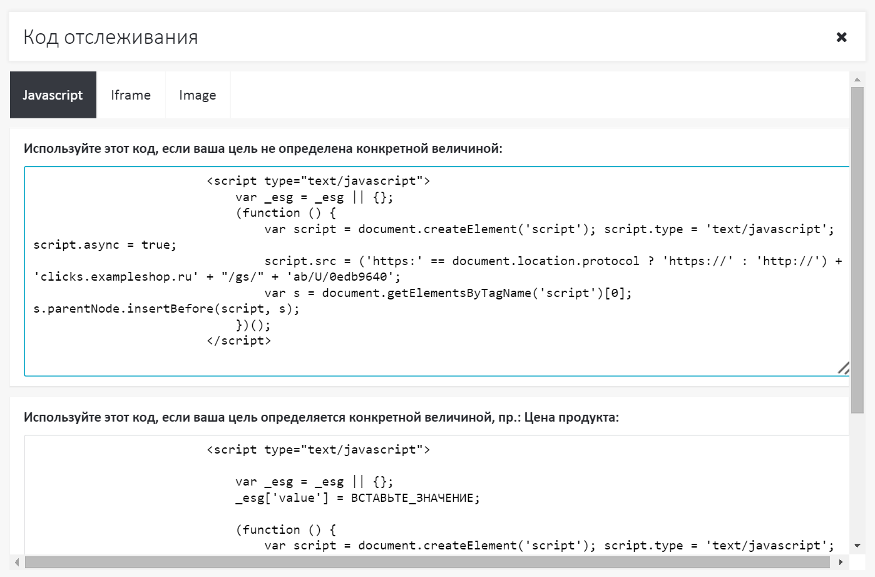The width and height of the screenshot is (875, 577).
Task: Open the Iframe tab
Action: click(131, 95)
